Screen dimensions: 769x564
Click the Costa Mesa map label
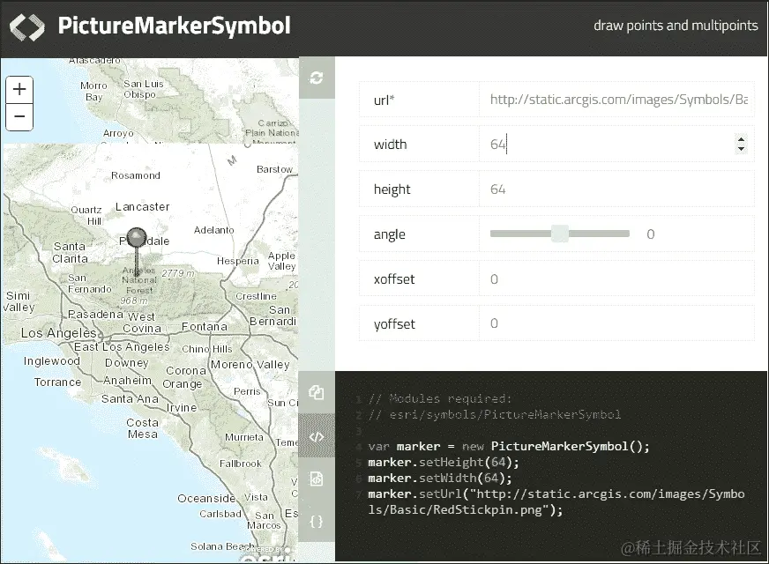pos(143,428)
